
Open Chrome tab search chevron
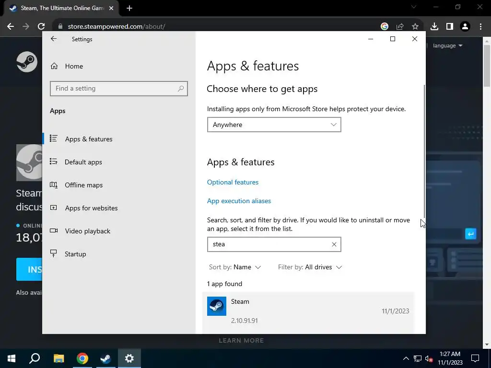(x=414, y=7)
